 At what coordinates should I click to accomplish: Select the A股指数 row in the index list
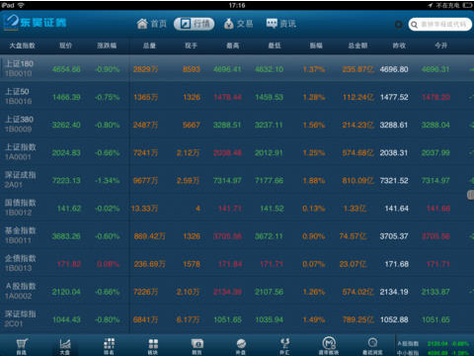(237, 291)
